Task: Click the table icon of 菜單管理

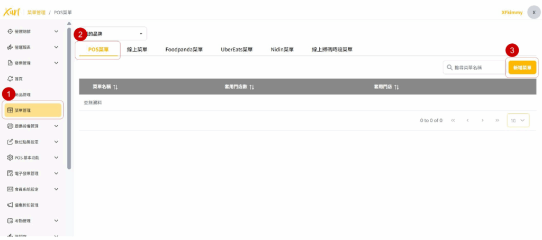Action: [x=10, y=110]
